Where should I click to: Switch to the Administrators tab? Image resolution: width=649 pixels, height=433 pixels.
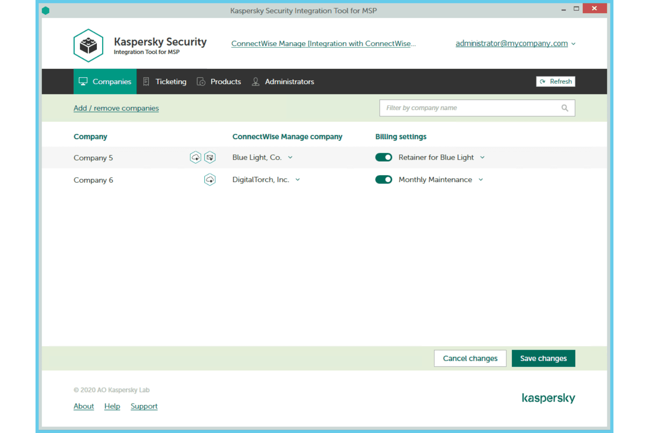tap(283, 82)
